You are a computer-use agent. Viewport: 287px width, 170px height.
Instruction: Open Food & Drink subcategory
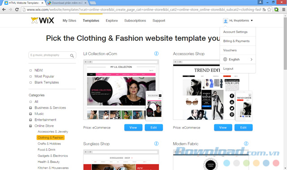pyautogui.click(x=47, y=149)
